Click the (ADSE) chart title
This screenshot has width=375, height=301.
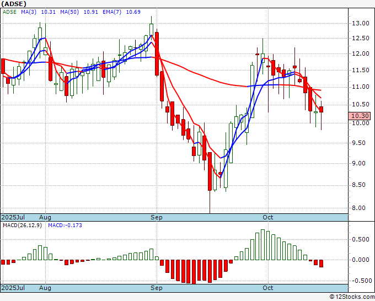coord(14,4)
